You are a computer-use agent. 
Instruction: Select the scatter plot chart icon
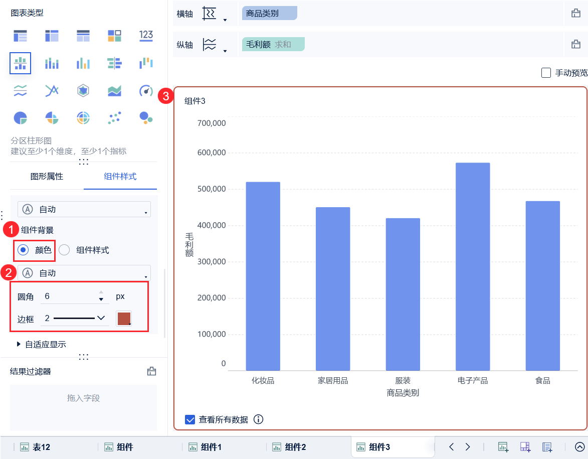[114, 118]
